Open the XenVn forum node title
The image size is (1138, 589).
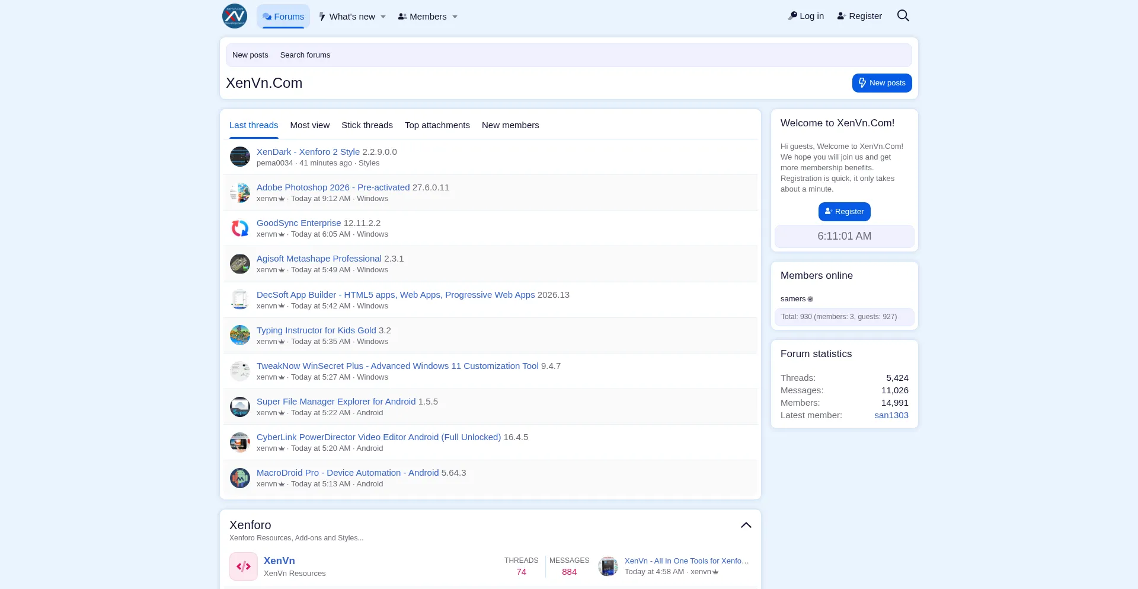click(279, 561)
